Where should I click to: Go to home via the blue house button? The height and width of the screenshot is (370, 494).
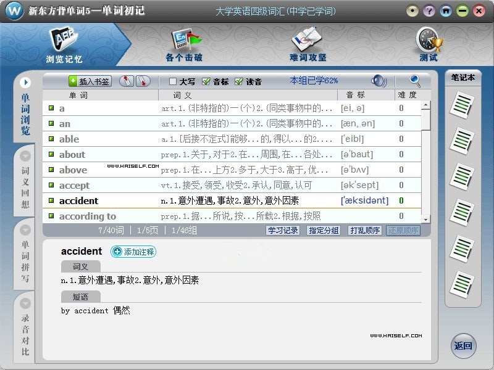click(446, 11)
